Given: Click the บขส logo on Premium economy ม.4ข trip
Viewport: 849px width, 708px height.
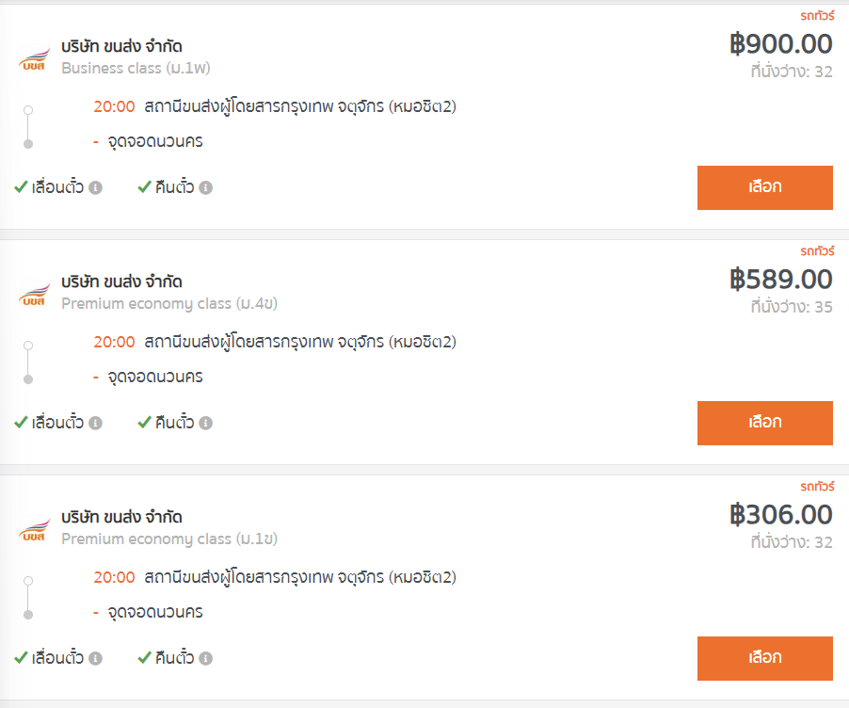Looking at the screenshot, I should [33, 293].
